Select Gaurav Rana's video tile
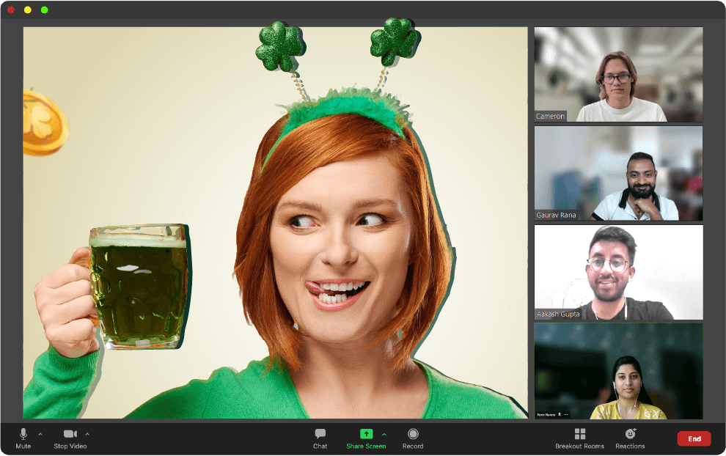This screenshot has width=726, height=456. [x=618, y=172]
